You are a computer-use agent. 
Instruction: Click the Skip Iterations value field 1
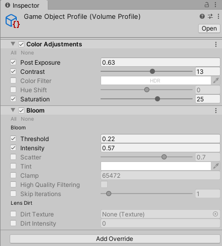click(208, 194)
